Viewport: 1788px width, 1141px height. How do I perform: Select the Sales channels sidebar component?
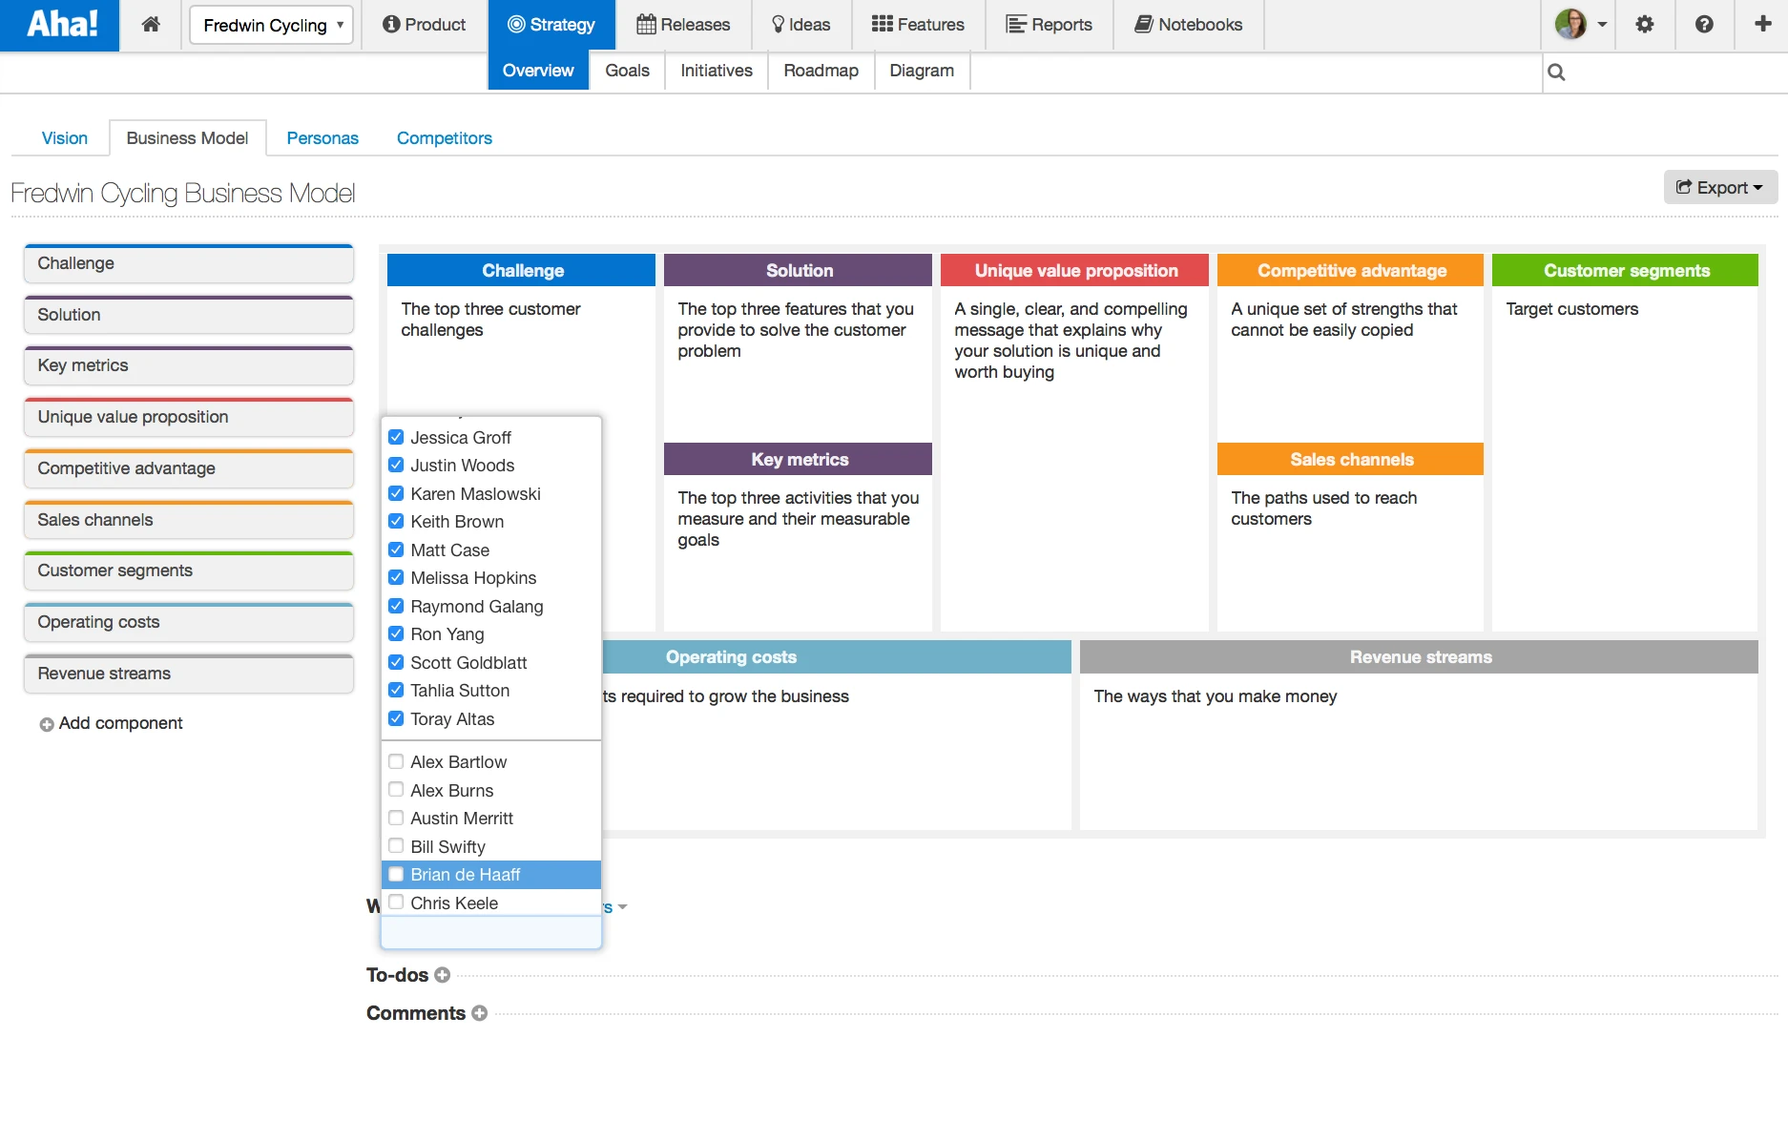tap(189, 520)
